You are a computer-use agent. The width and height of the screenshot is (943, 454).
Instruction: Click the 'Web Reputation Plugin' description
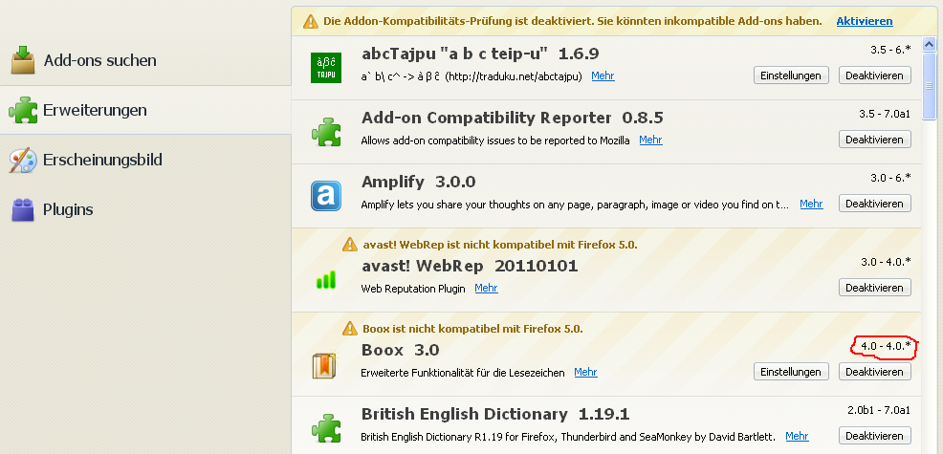(413, 289)
